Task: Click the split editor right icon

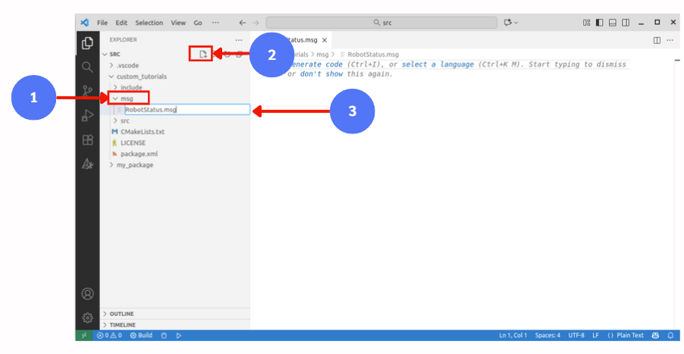Action: (x=657, y=39)
